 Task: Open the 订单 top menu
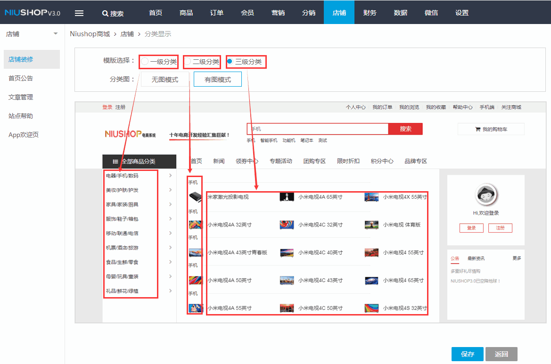tap(216, 13)
